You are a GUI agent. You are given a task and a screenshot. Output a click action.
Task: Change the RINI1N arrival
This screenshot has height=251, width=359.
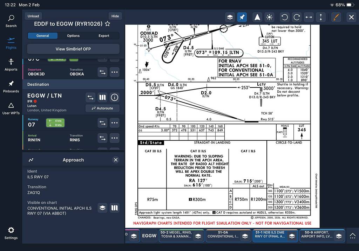tap(102, 138)
